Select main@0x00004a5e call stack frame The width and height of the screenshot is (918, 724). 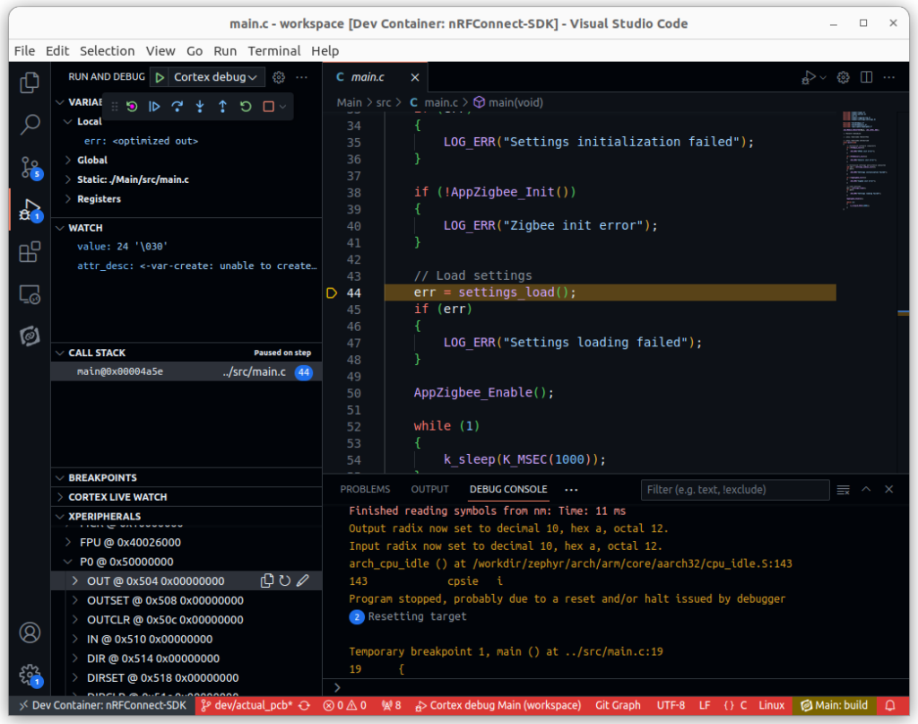(186, 372)
